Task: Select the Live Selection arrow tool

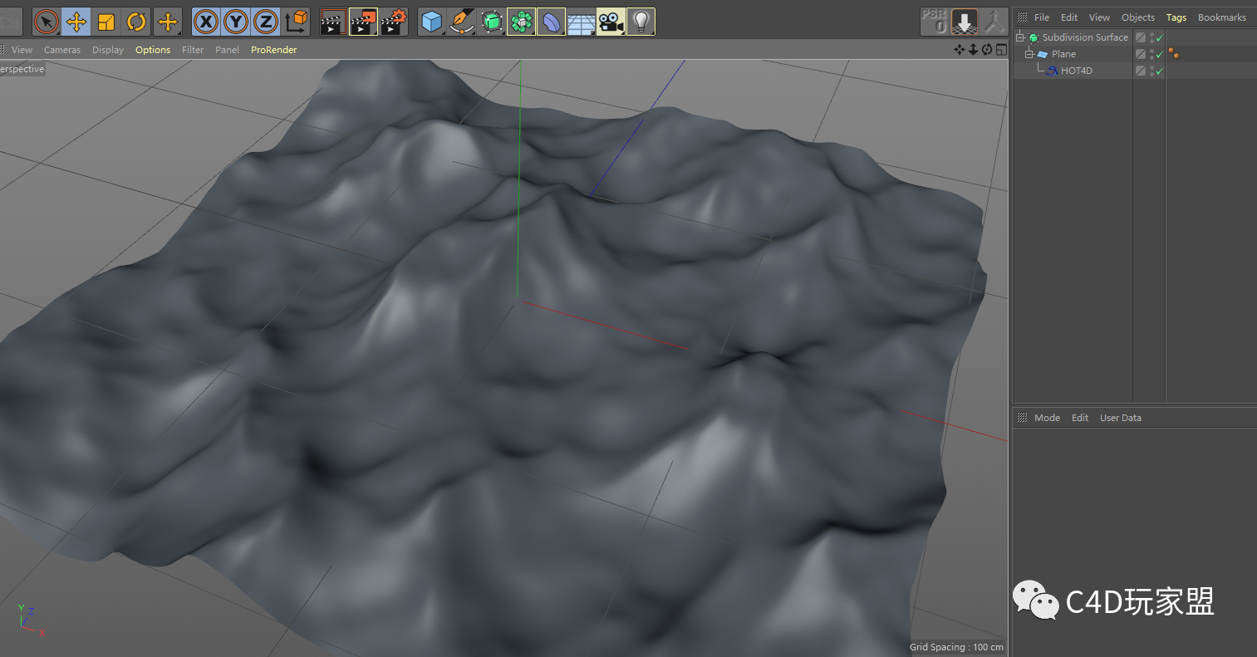Action: click(x=47, y=22)
